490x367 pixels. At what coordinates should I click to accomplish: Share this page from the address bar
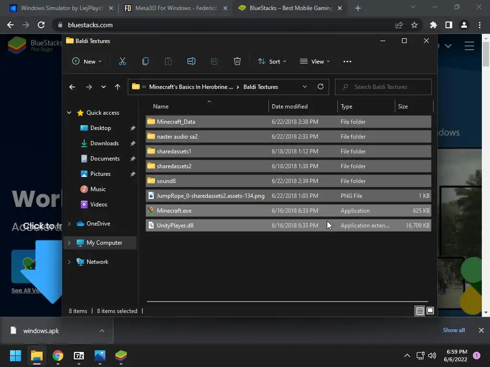[x=399, y=25]
